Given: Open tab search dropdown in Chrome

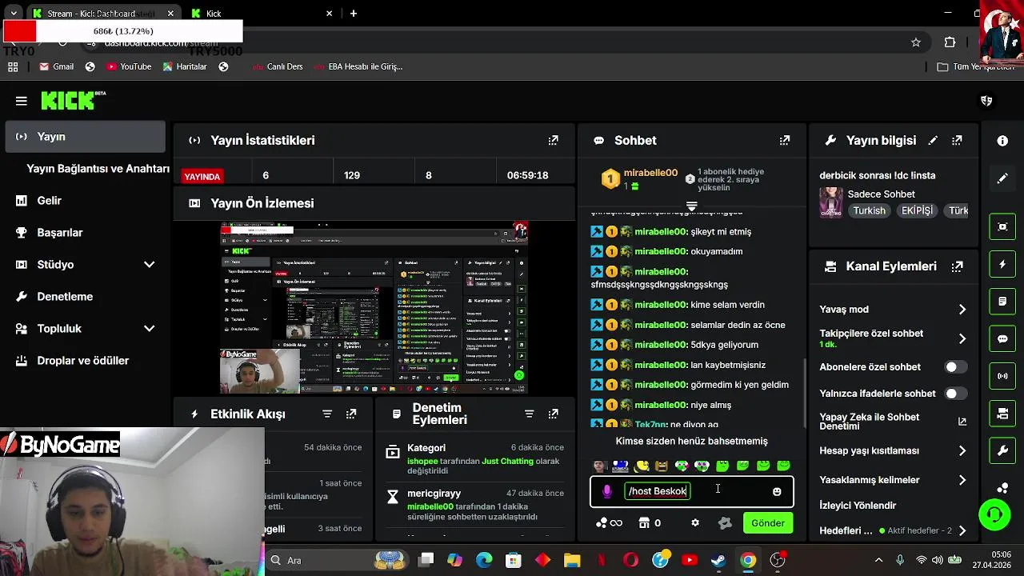Looking at the screenshot, I should (14, 14).
